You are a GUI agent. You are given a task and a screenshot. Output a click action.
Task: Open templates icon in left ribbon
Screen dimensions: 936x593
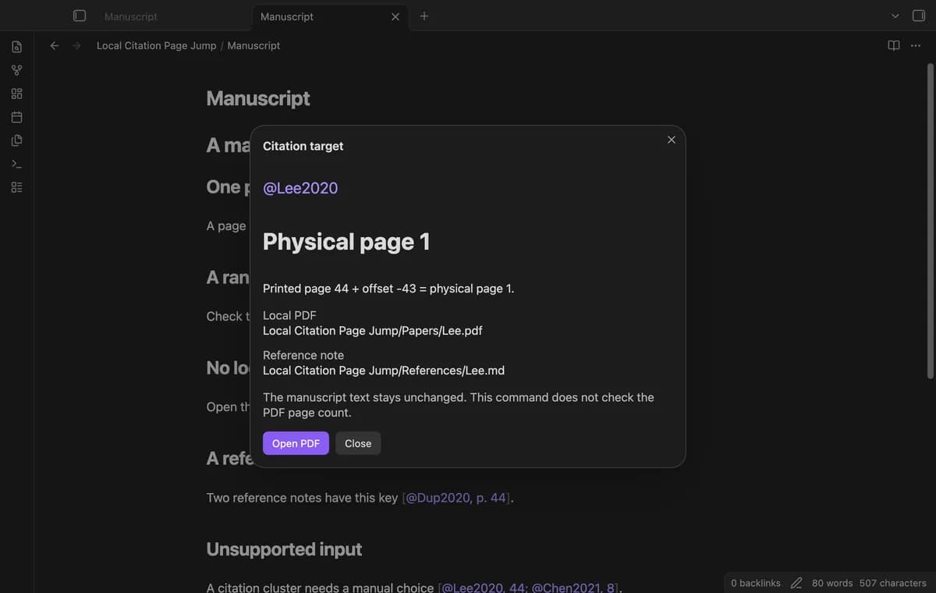16,140
